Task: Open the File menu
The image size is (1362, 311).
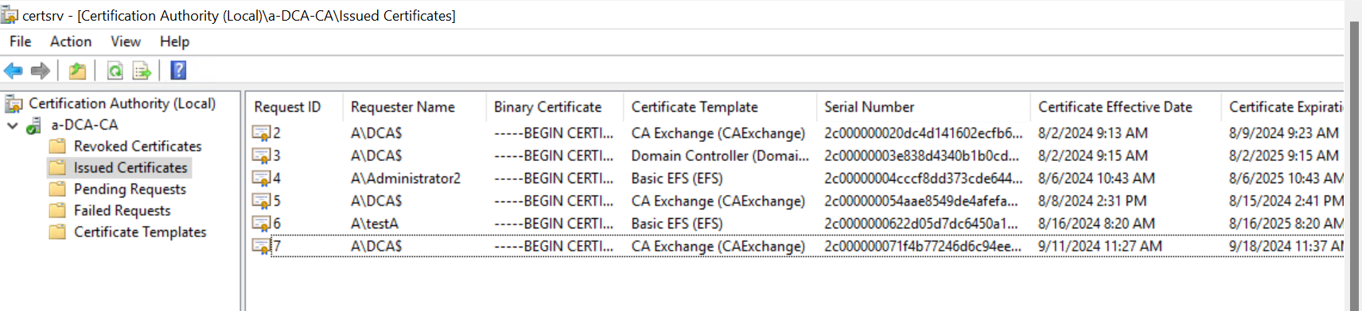Action: pyautogui.click(x=21, y=41)
